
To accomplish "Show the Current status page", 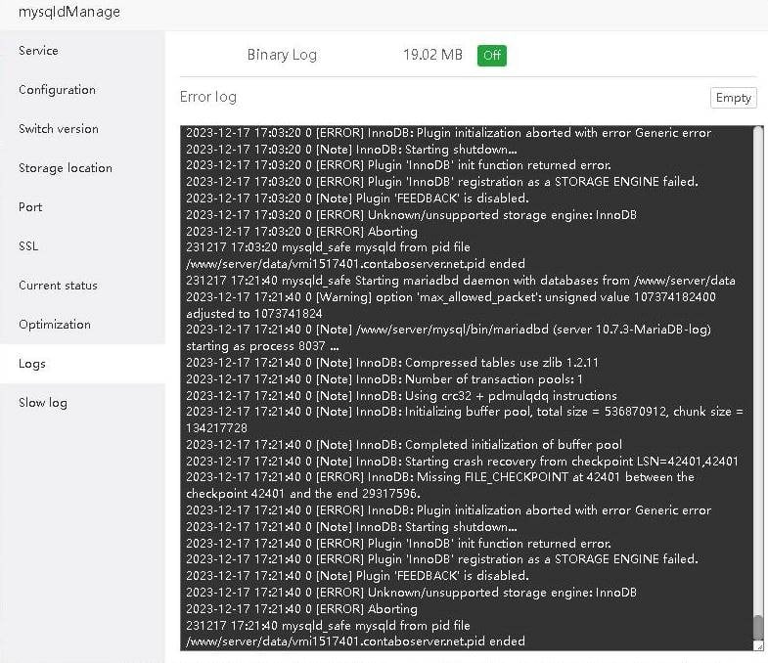I will (x=58, y=286).
